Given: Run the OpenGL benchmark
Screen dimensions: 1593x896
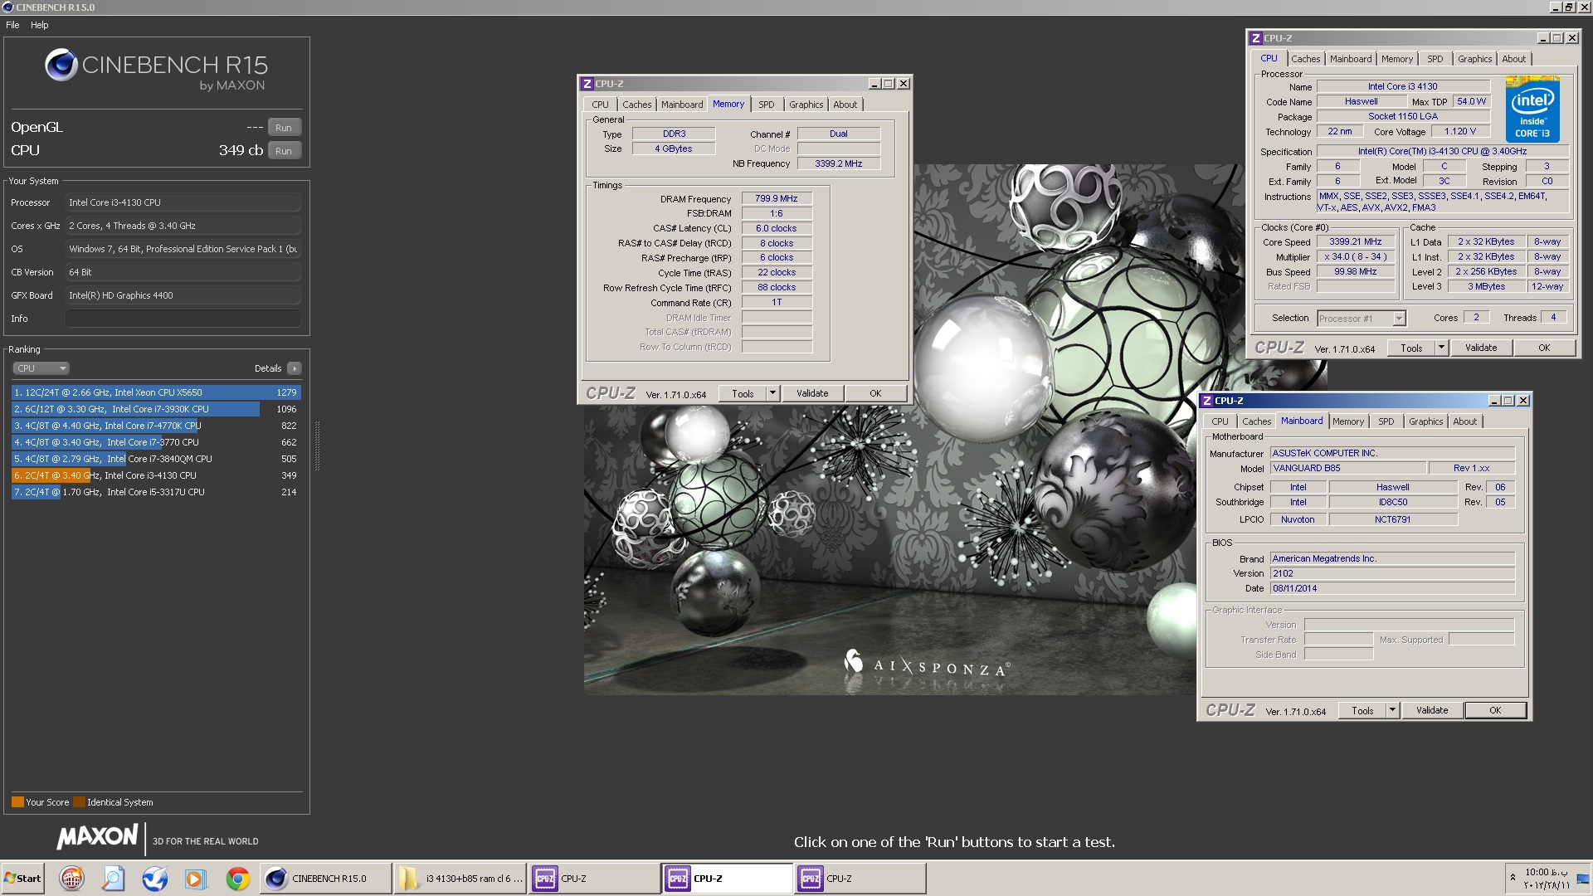Looking at the screenshot, I should 284,128.
